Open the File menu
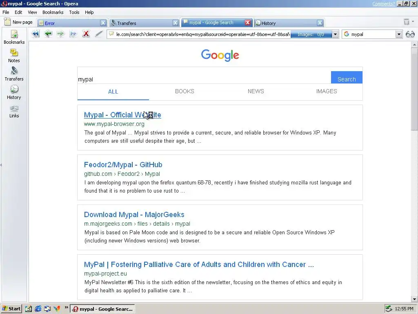This screenshot has width=418, height=314. point(6,12)
